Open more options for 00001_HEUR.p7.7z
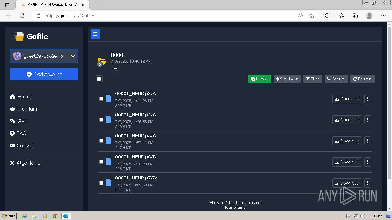Screen dimensions: 392x220 (x=367, y=183)
